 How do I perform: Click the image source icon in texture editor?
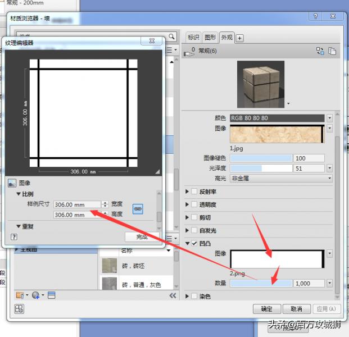click(x=12, y=183)
